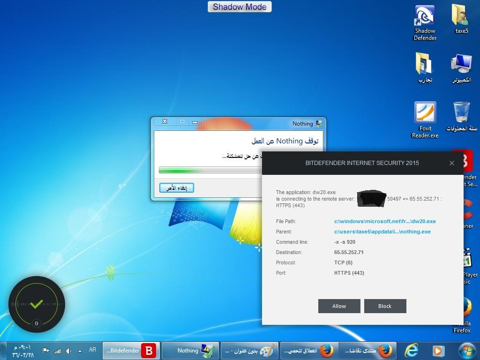Allow the dw20.exe connection
This screenshot has height=360, width=480.
339,306
